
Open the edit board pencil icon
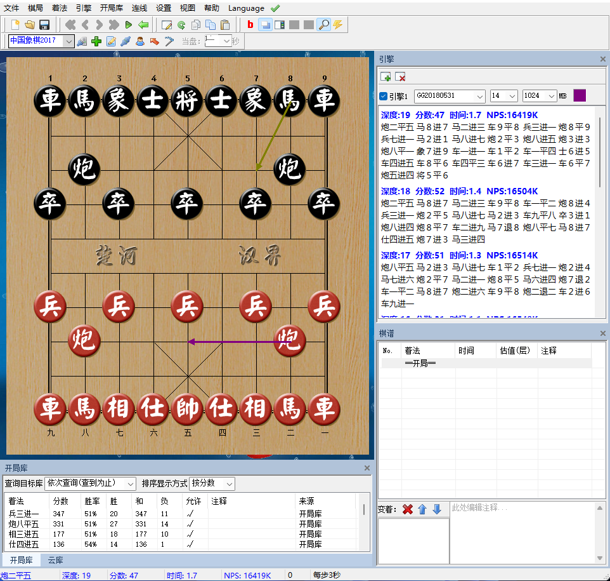(167, 25)
